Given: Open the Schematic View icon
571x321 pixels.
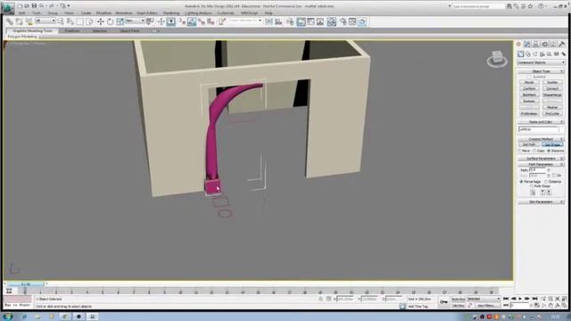Looking at the screenshot, I should [320, 21].
